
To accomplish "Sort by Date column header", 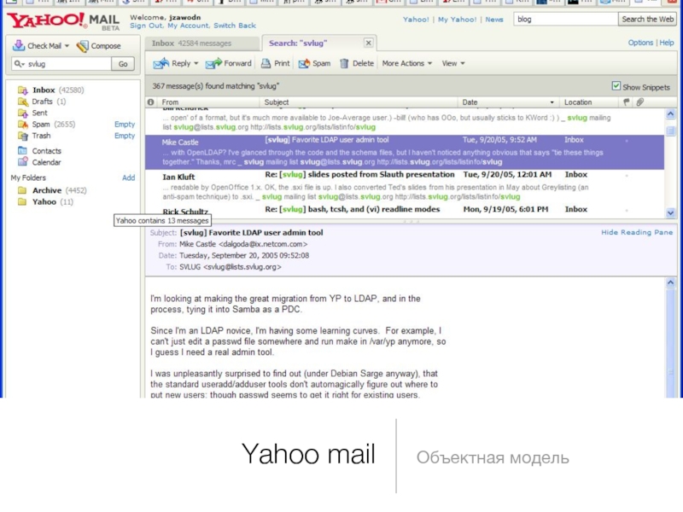I will 508,102.
